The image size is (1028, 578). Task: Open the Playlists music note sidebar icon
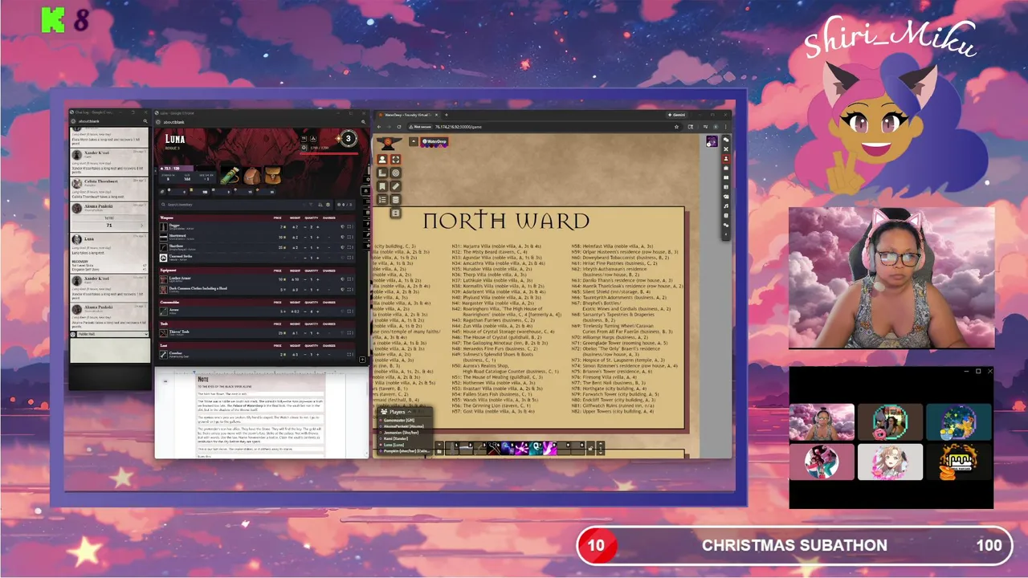(x=725, y=206)
